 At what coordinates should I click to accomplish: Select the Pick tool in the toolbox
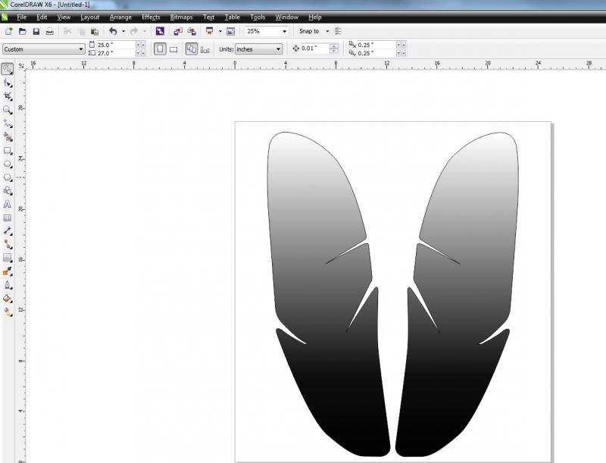tap(7, 69)
